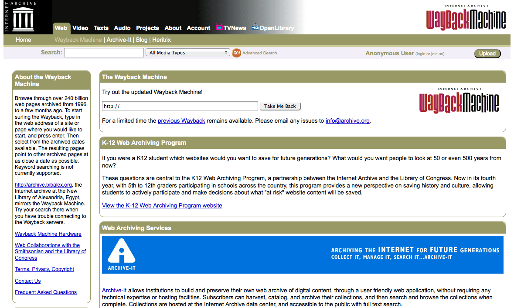The height and width of the screenshot is (308, 514).
Task: Click The Wayback Machine panel heading
Action: click(134, 77)
